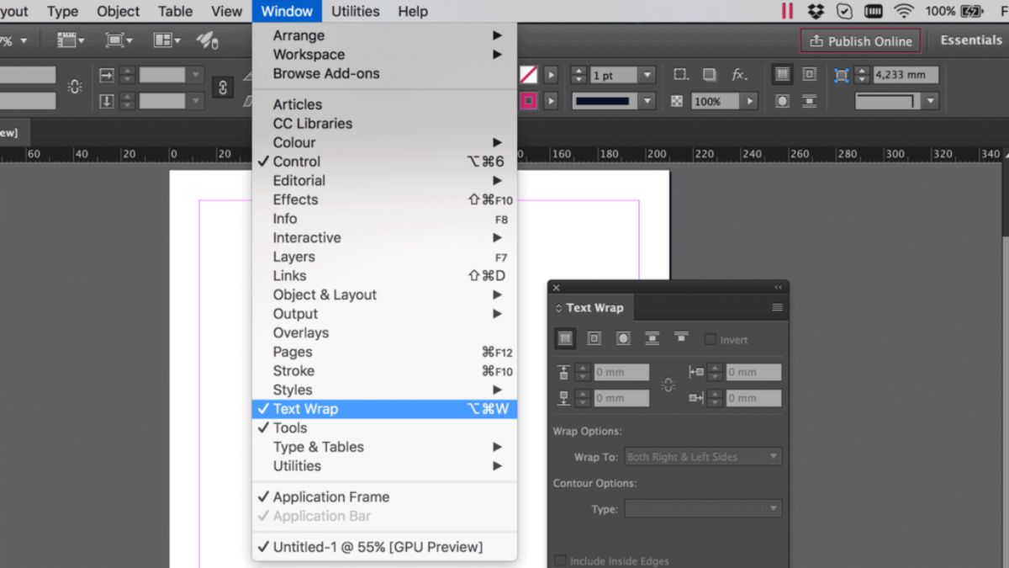1009x568 pixels.
Task: Click the Publish Online button
Action: (x=860, y=40)
